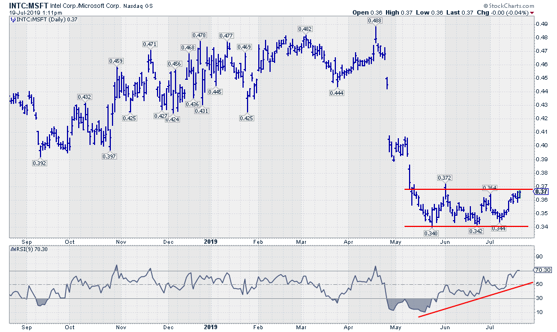Click the 0.392 low price label
557x332 pixels.
click(x=39, y=163)
